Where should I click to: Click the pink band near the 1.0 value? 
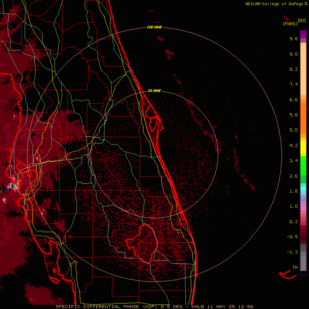tap(303, 208)
